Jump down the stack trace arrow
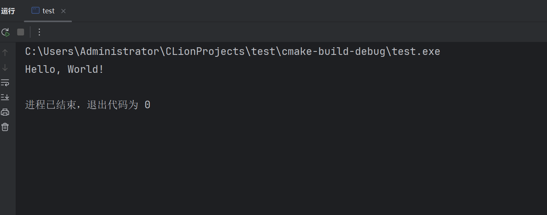Image resolution: width=547 pixels, height=215 pixels. [x=5, y=68]
